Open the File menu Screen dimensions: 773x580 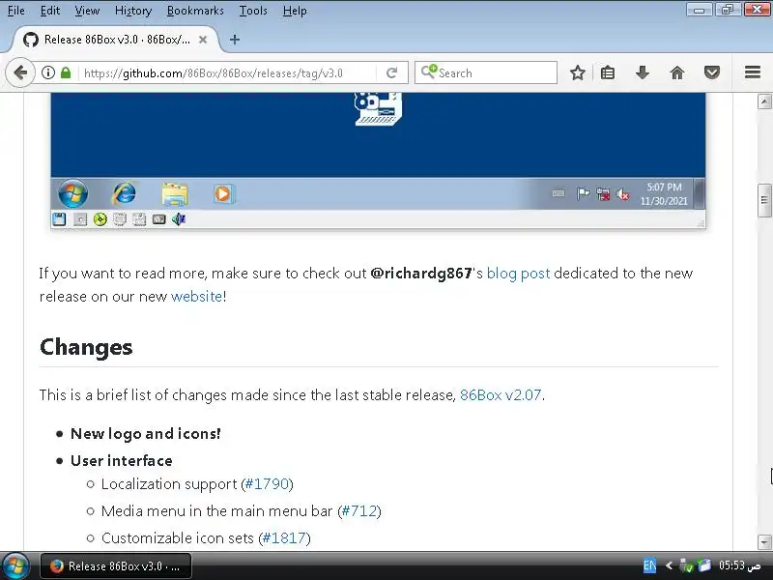point(15,11)
